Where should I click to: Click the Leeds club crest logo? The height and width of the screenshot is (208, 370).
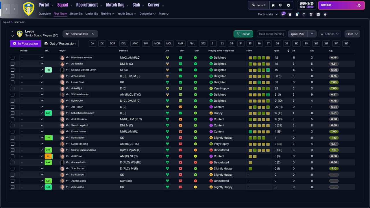click(28, 9)
